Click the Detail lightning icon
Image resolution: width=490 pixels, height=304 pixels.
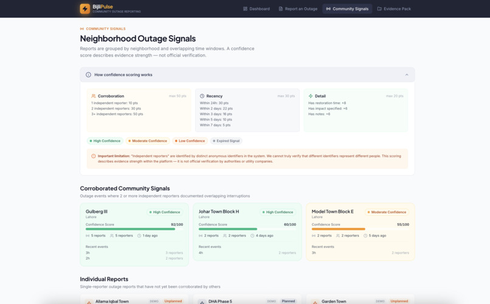(311, 96)
